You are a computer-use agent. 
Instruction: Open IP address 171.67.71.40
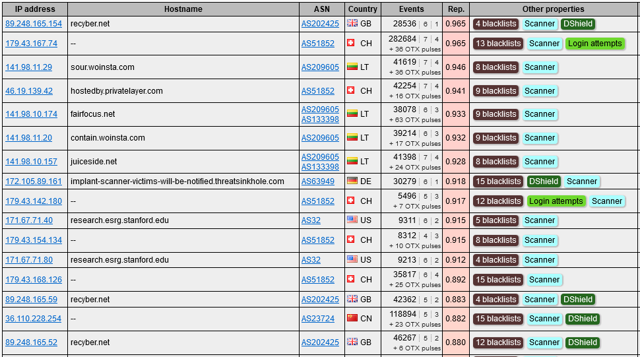29,220
